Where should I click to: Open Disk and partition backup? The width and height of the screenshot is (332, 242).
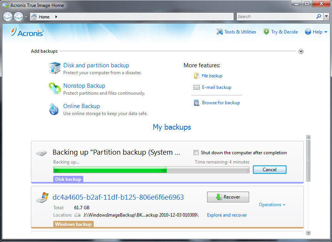coord(96,65)
